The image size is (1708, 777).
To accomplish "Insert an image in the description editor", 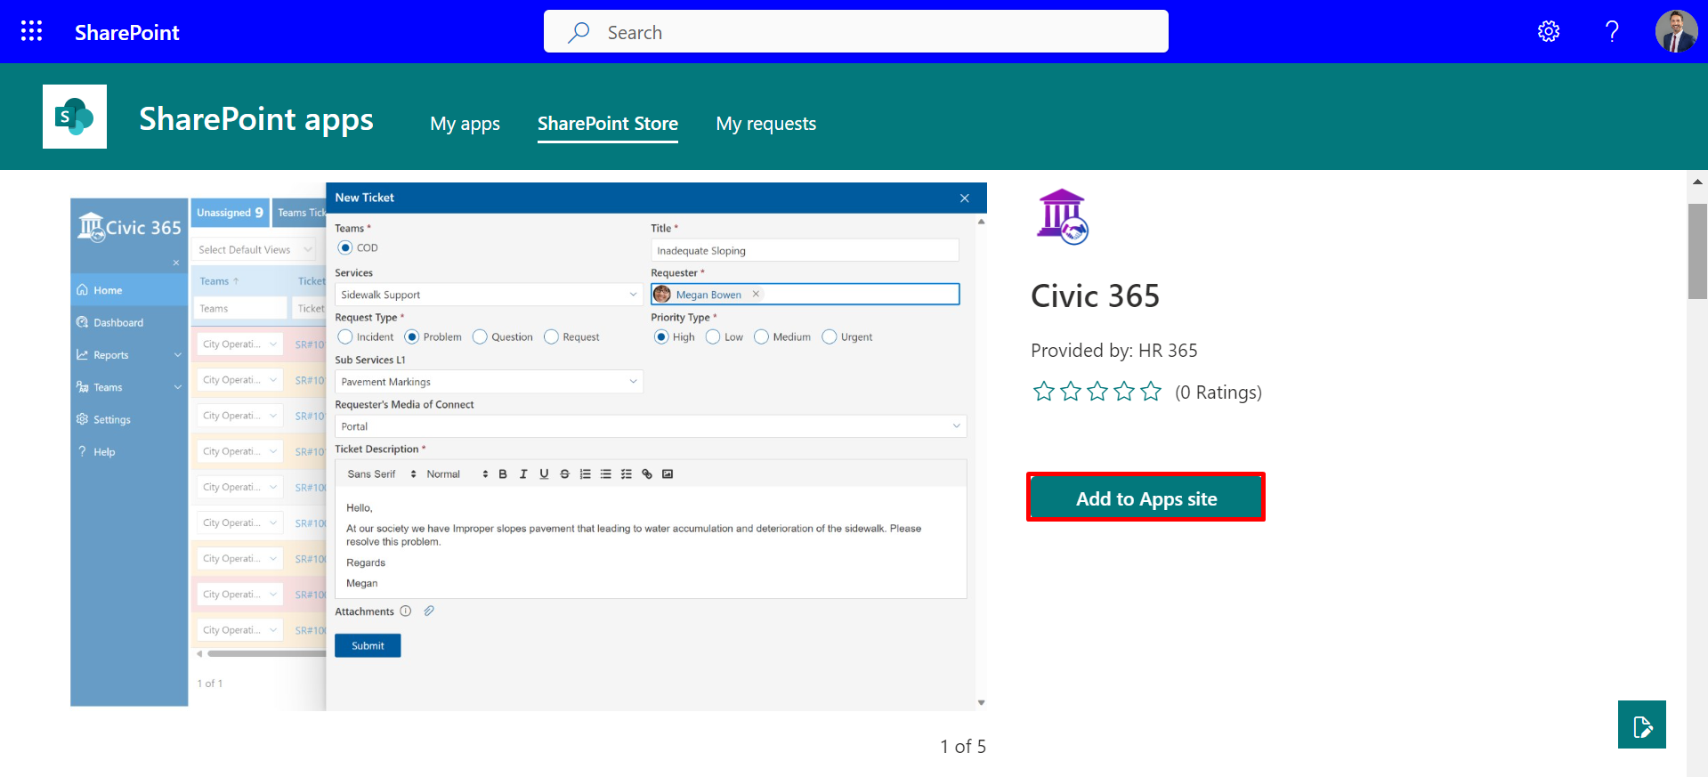I will 668,474.
